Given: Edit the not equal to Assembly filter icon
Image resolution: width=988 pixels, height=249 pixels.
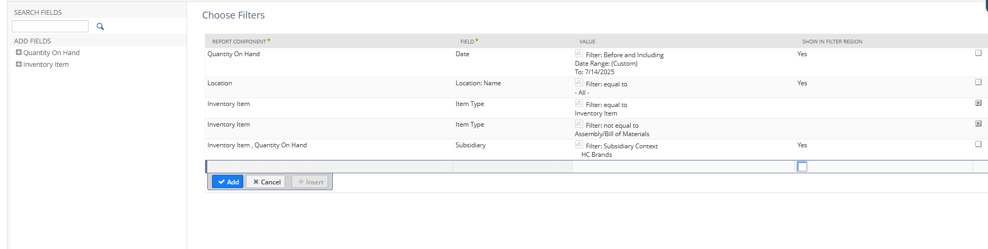Looking at the screenshot, I should 579,124.
